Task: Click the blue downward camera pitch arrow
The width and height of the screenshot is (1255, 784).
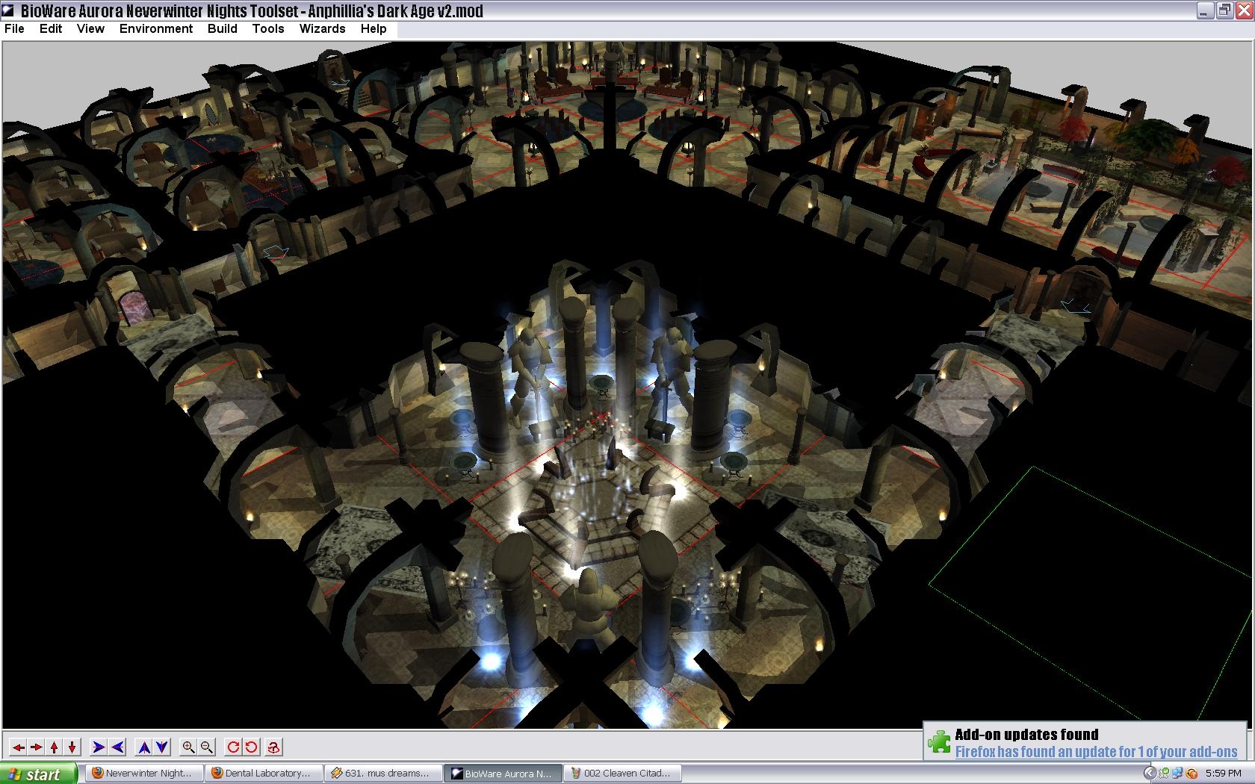Action: [162, 747]
